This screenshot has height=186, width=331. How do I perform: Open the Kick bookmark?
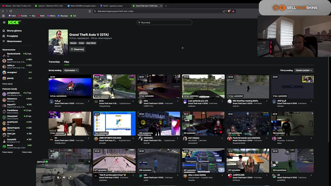73,16
